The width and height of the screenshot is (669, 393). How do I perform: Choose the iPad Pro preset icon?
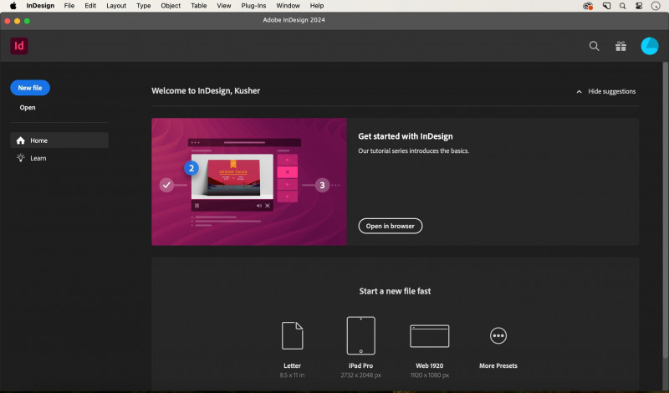pyautogui.click(x=361, y=335)
